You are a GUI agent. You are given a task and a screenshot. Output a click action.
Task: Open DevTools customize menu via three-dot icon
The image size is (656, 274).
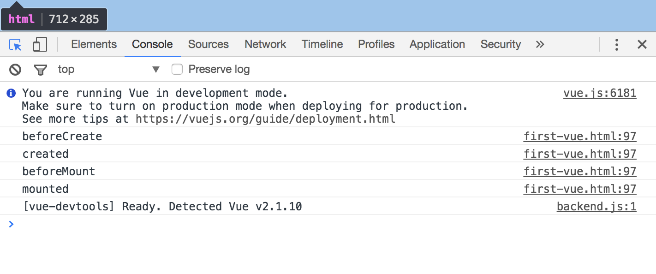coord(617,44)
